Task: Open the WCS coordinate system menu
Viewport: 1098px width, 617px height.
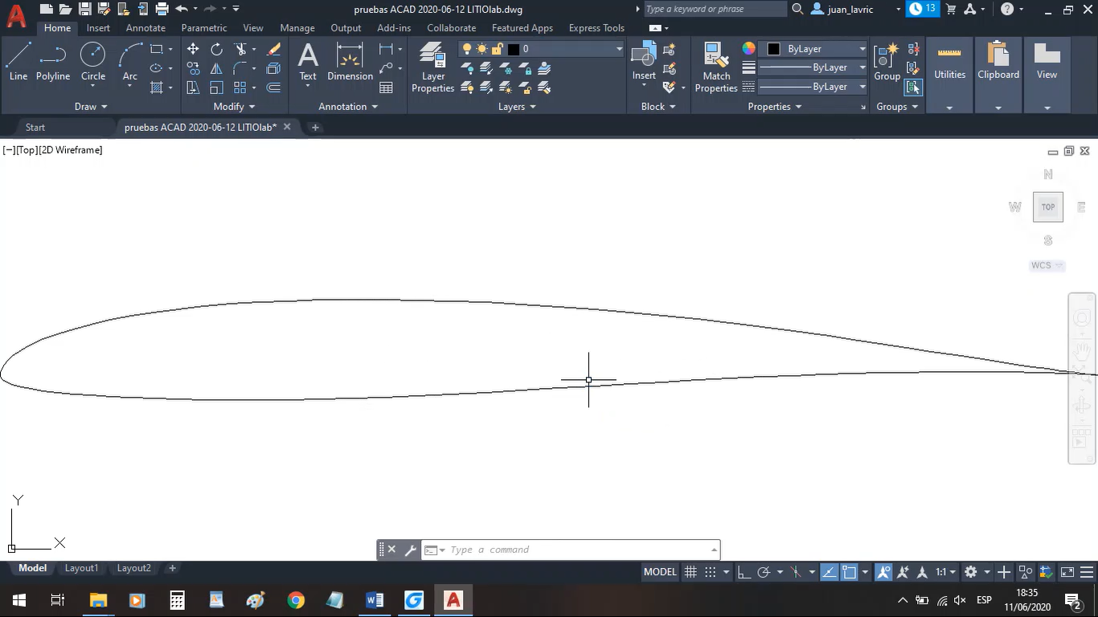Action: 1047,266
